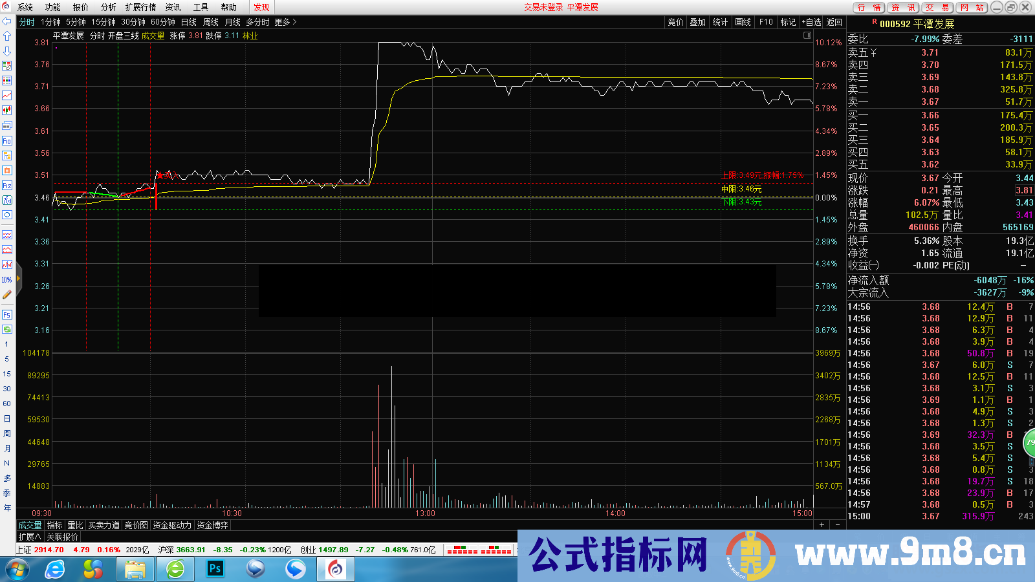Click the 10% zone icon in left sidebar
The width and height of the screenshot is (1035, 582).
point(7,281)
